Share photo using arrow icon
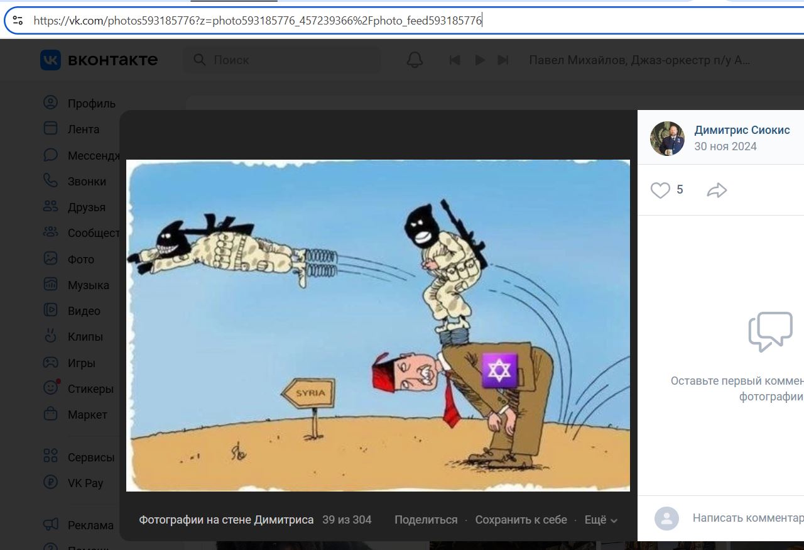 click(717, 190)
